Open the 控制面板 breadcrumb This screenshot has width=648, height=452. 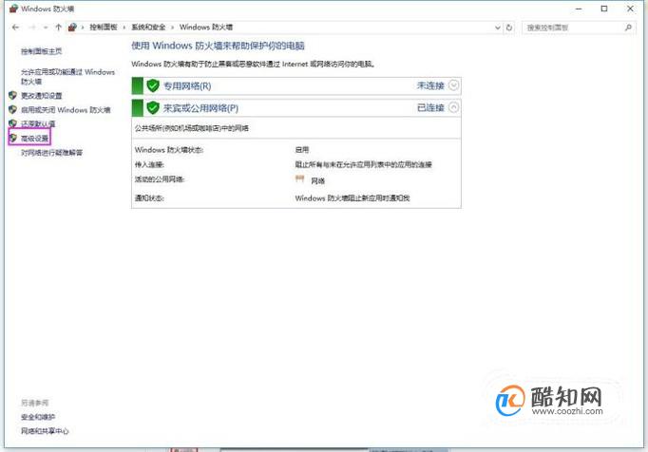click(104, 28)
